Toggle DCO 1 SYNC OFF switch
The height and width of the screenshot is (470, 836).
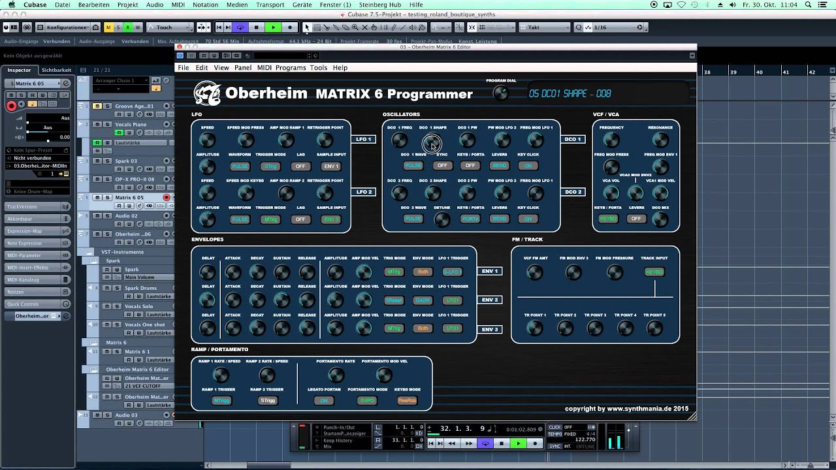(x=442, y=165)
